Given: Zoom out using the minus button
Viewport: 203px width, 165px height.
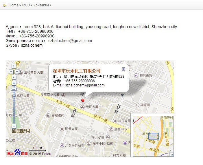Looking at the screenshot, I should click(14, 126).
